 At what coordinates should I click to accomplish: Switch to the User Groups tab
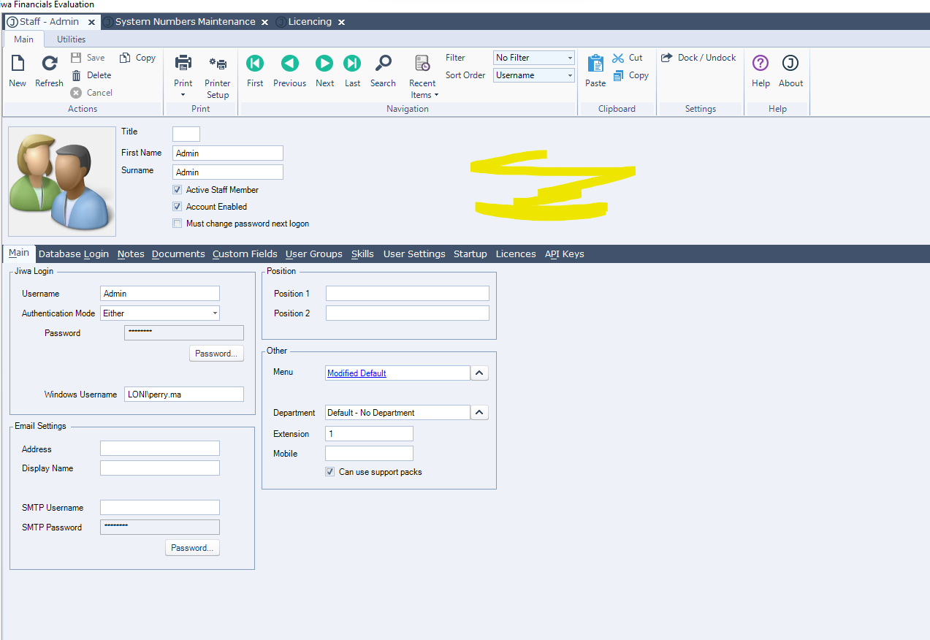coord(313,254)
